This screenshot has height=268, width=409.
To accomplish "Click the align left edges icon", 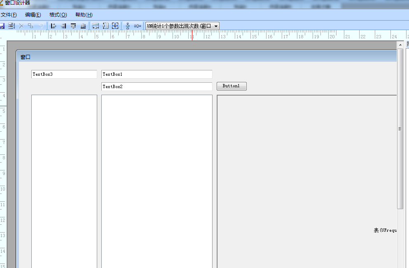I will click(54, 26).
